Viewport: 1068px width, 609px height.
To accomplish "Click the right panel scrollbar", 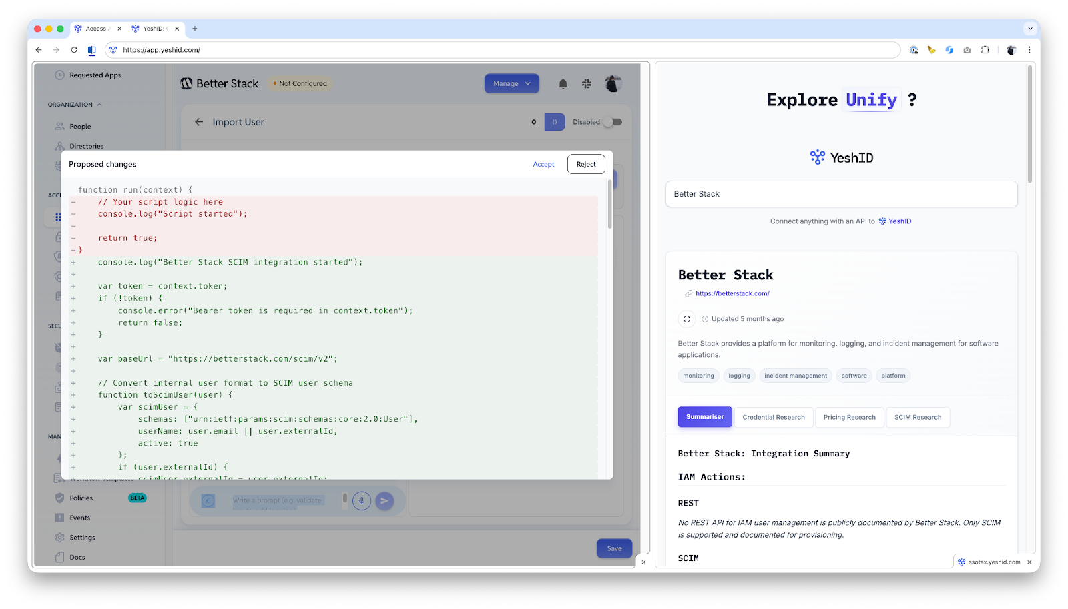I will [1030, 124].
